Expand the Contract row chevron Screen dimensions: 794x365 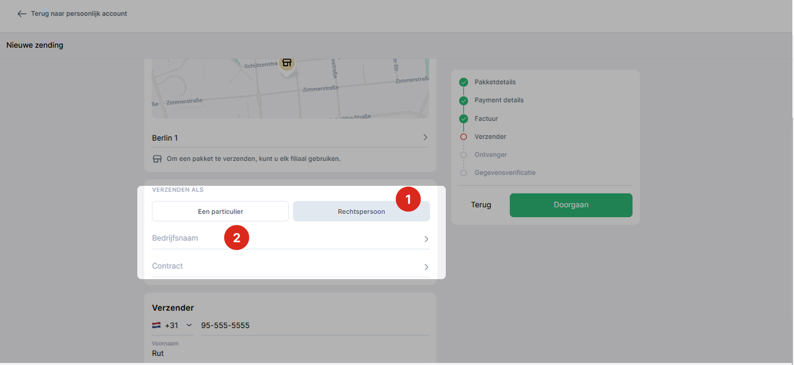tap(426, 267)
